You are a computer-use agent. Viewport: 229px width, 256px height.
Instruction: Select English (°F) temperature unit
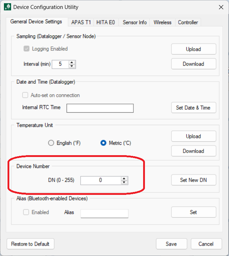[51, 143]
